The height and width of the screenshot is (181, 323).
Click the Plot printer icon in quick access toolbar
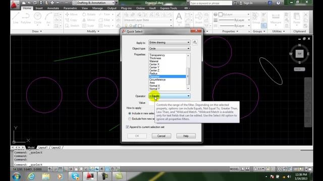tap(52, 3)
